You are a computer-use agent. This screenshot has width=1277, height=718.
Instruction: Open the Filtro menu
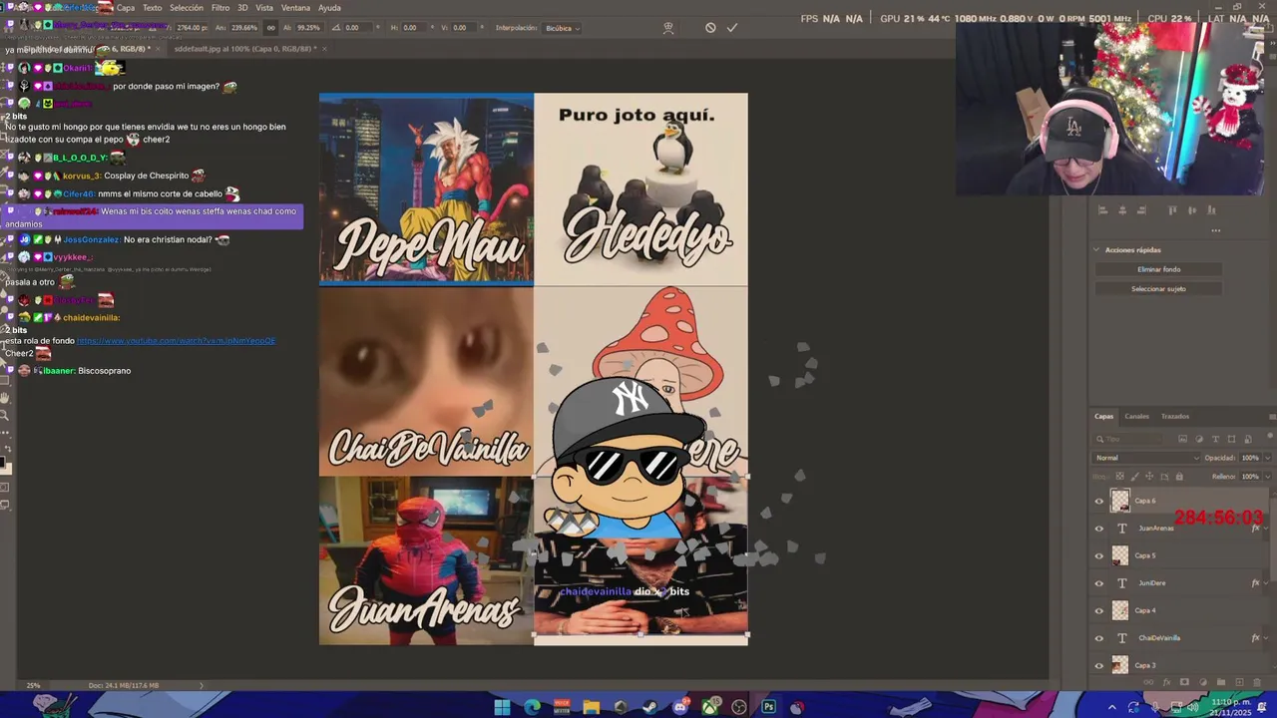pyautogui.click(x=220, y=7)
